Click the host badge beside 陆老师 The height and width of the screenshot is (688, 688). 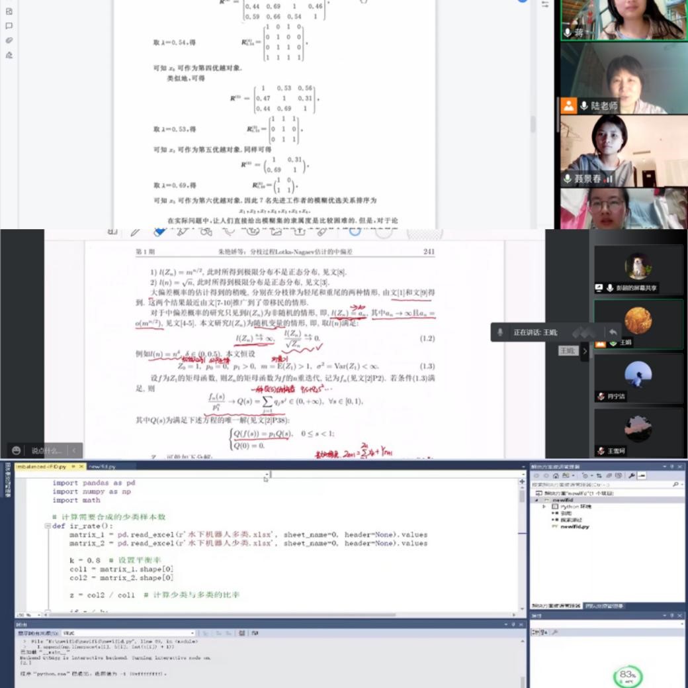click(x=569, y=105)
